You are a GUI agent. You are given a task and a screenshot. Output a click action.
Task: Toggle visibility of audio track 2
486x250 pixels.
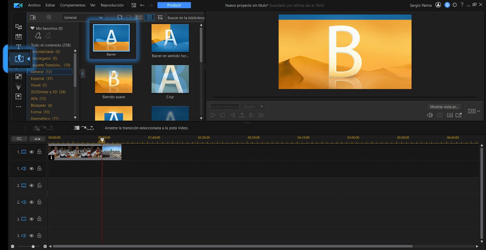(32, 202)
